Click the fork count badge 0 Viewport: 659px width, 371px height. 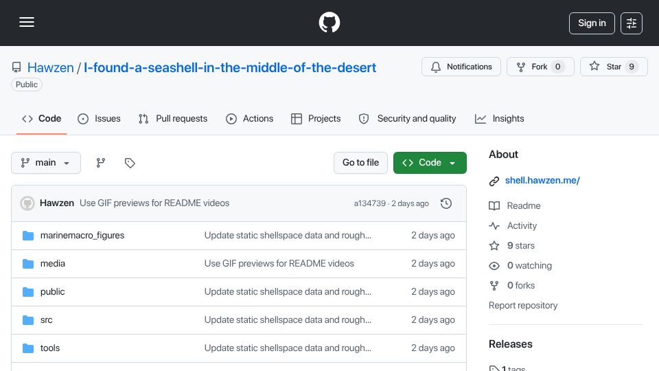click(557, 67)
